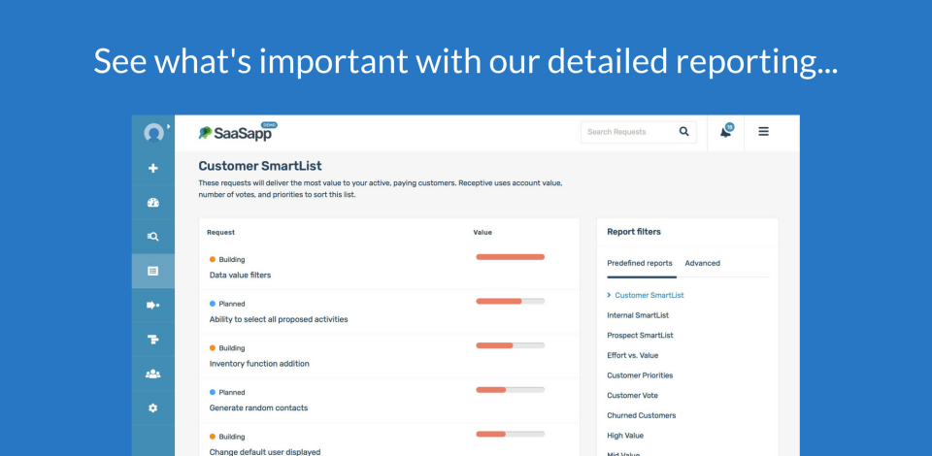This screenshot has width=932, height=456.
Task: Open the user avatar profile menu
Action: (x=152, y=133)
